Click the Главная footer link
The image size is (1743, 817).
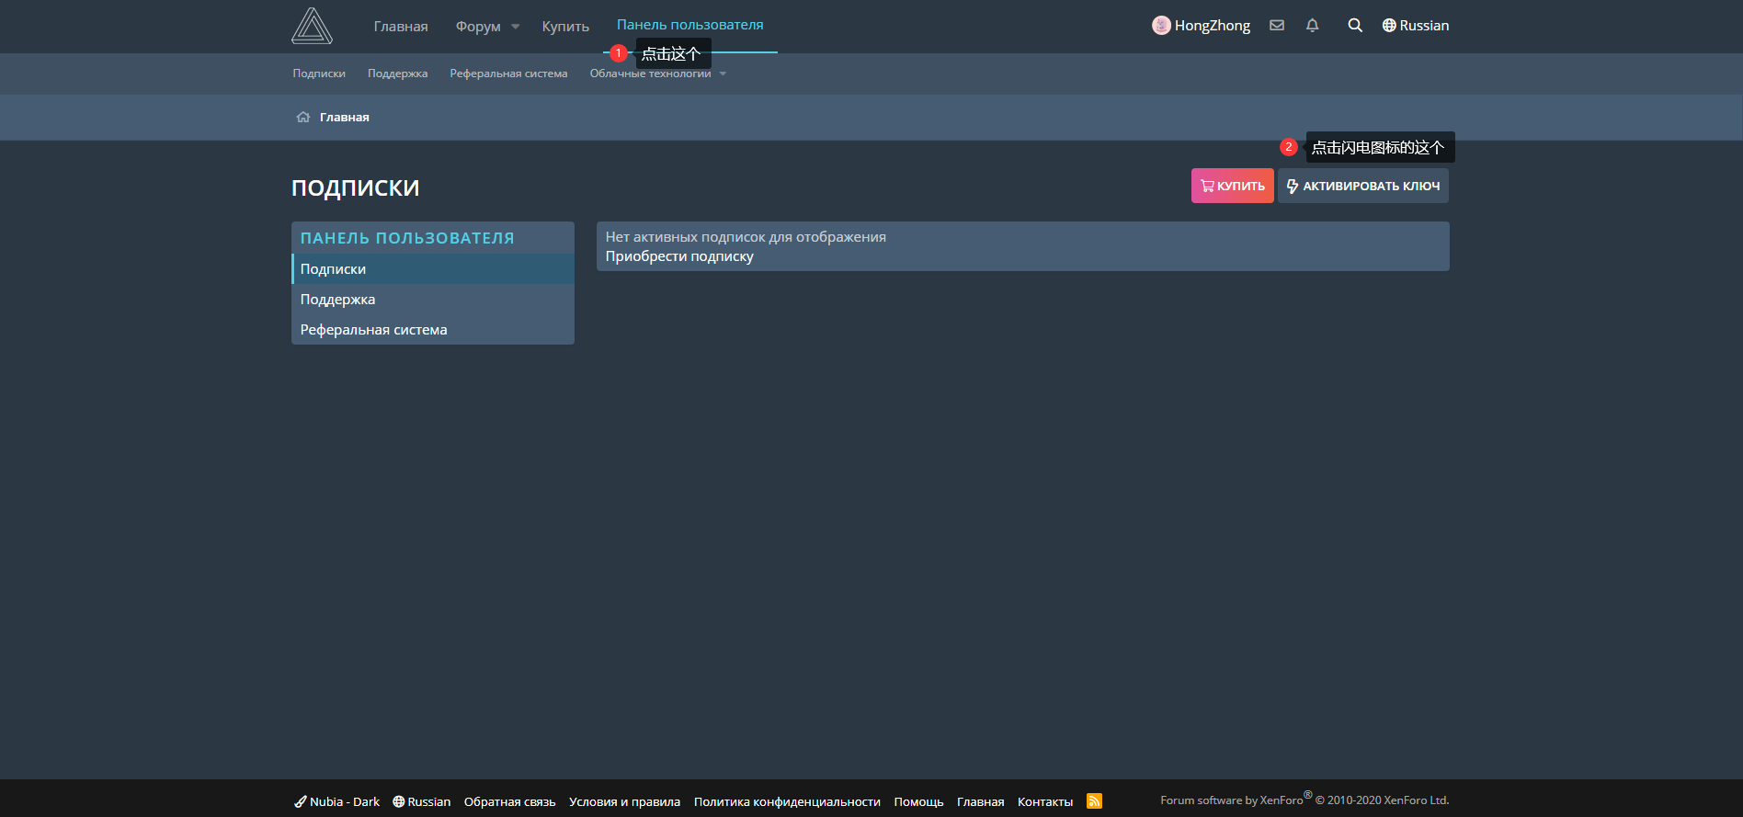click(x=981, y=801)
